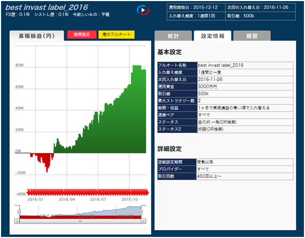Open the 累積損益(円) tab
Viewport: 305px width, 238px height.
point(36,36)
